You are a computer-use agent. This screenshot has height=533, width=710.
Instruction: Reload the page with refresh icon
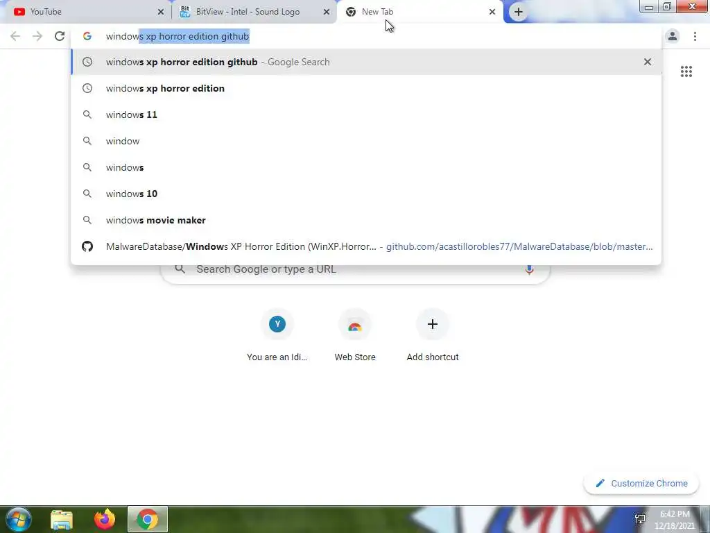pos(60,36)
